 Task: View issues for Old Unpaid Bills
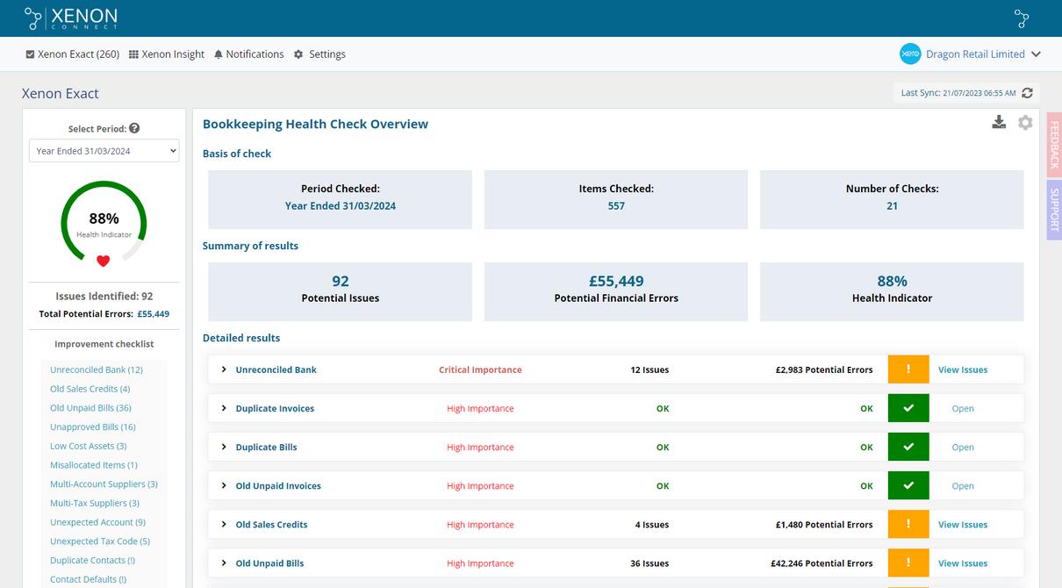pyautogui.click(x=962, y=563)
